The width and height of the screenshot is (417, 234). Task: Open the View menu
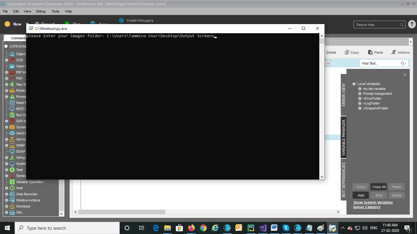click(27, 11)
